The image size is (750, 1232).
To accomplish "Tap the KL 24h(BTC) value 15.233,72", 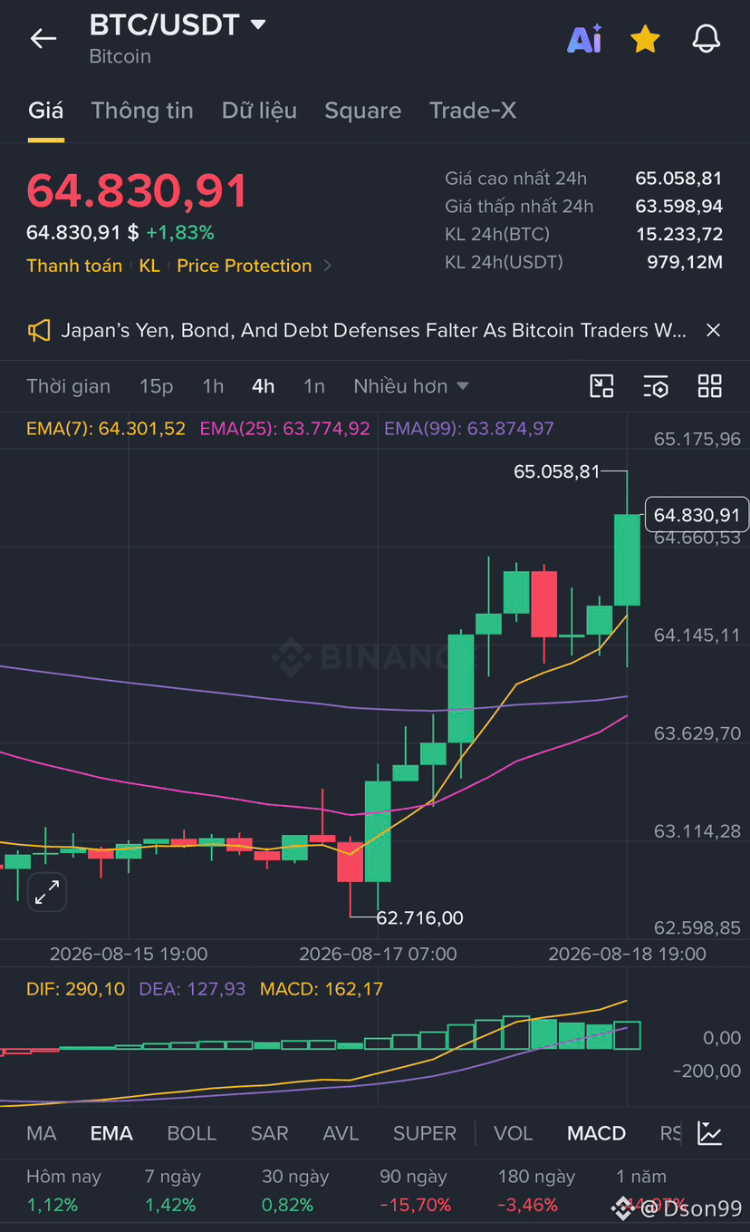I will [x=679, y=234].
